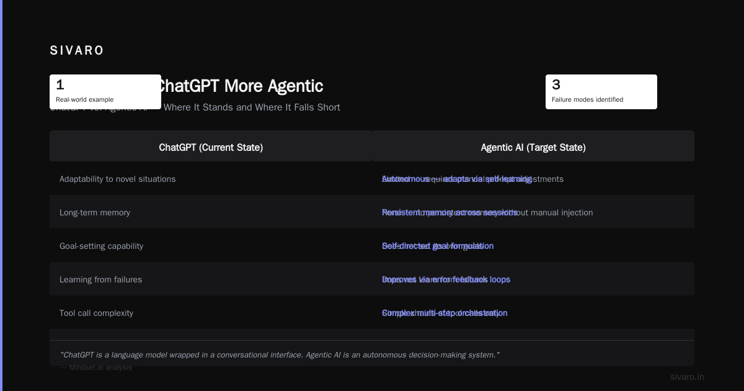
Task: Open the sivaro.in link
Action: click(687, 377)
